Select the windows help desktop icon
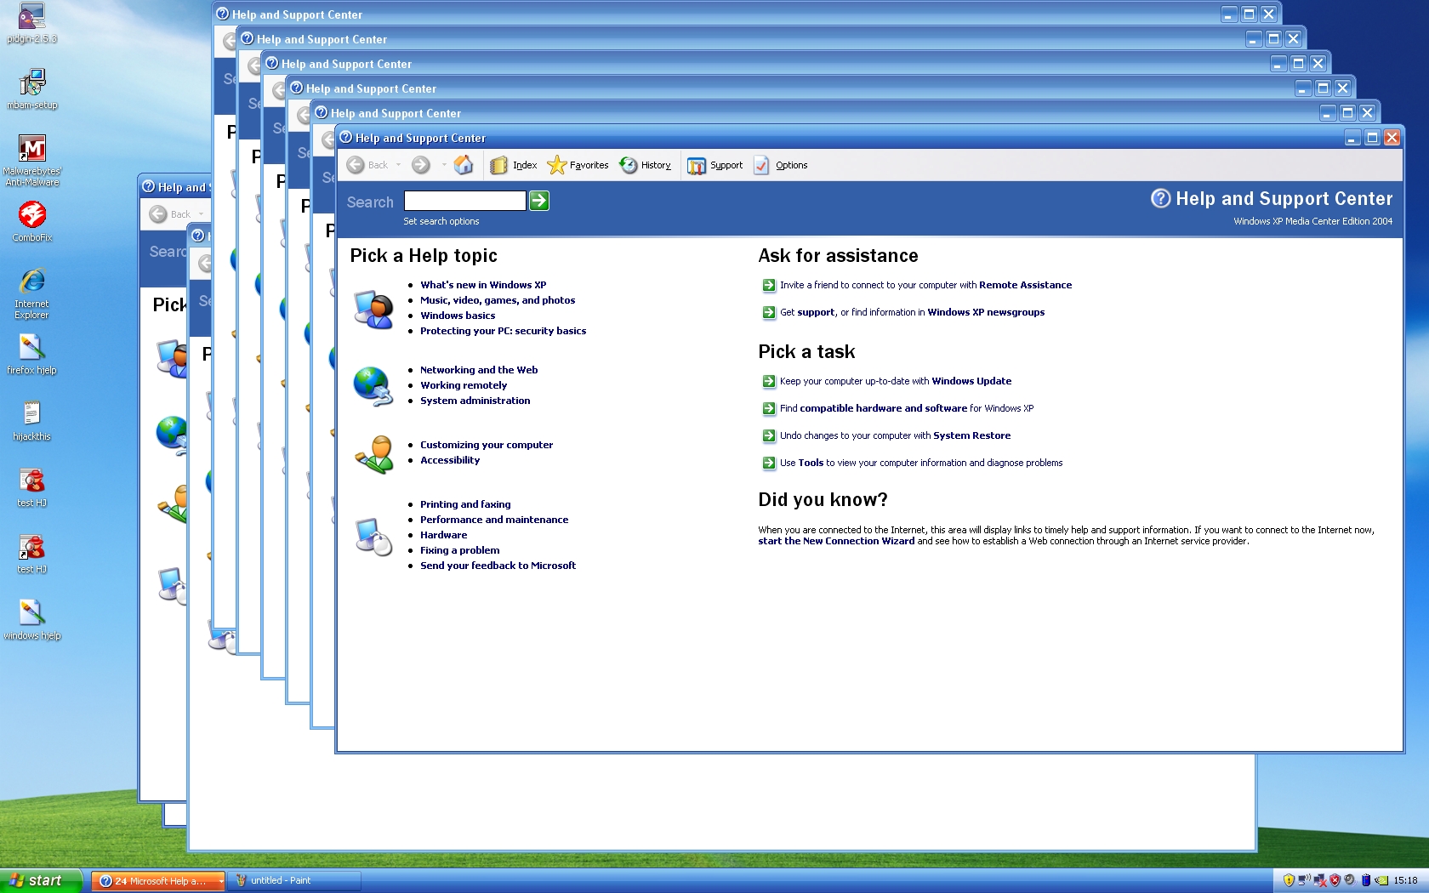The height and width of the screenshot is (893, 1429). (31, 620)
